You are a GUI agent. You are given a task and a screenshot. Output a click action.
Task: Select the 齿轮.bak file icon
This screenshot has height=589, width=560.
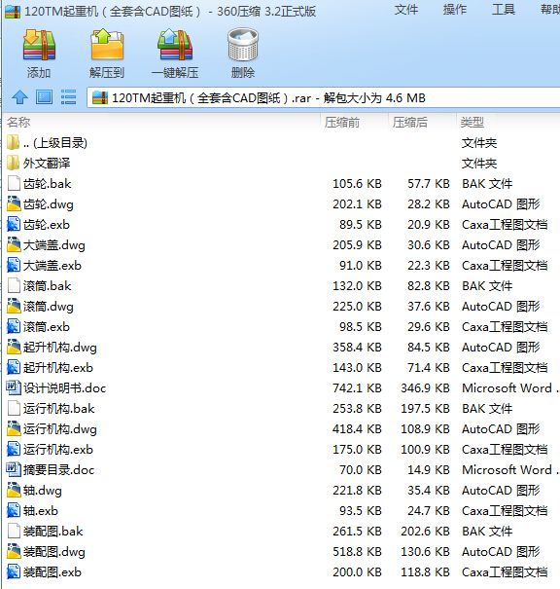pyautogui.click(x=14, y=184)
